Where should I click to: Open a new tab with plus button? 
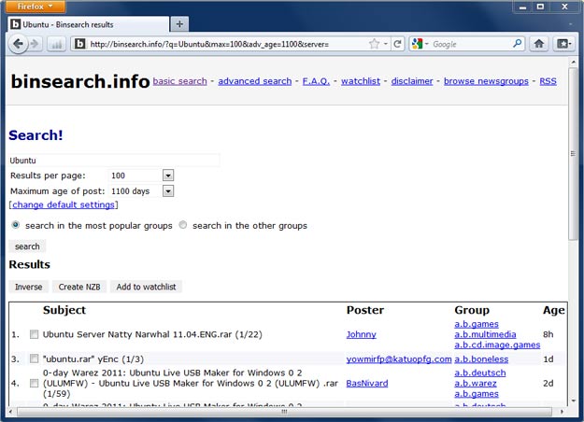click(x=179, y=24)
